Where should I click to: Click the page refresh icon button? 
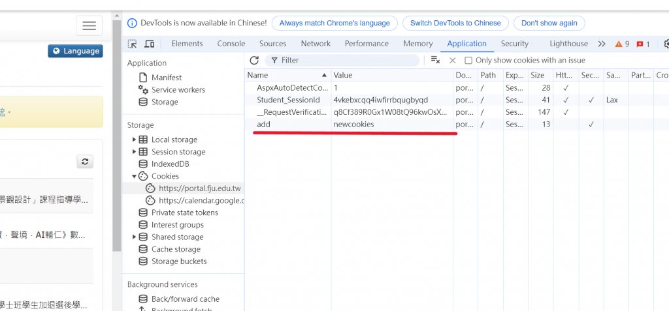click(x=85, y=162)
